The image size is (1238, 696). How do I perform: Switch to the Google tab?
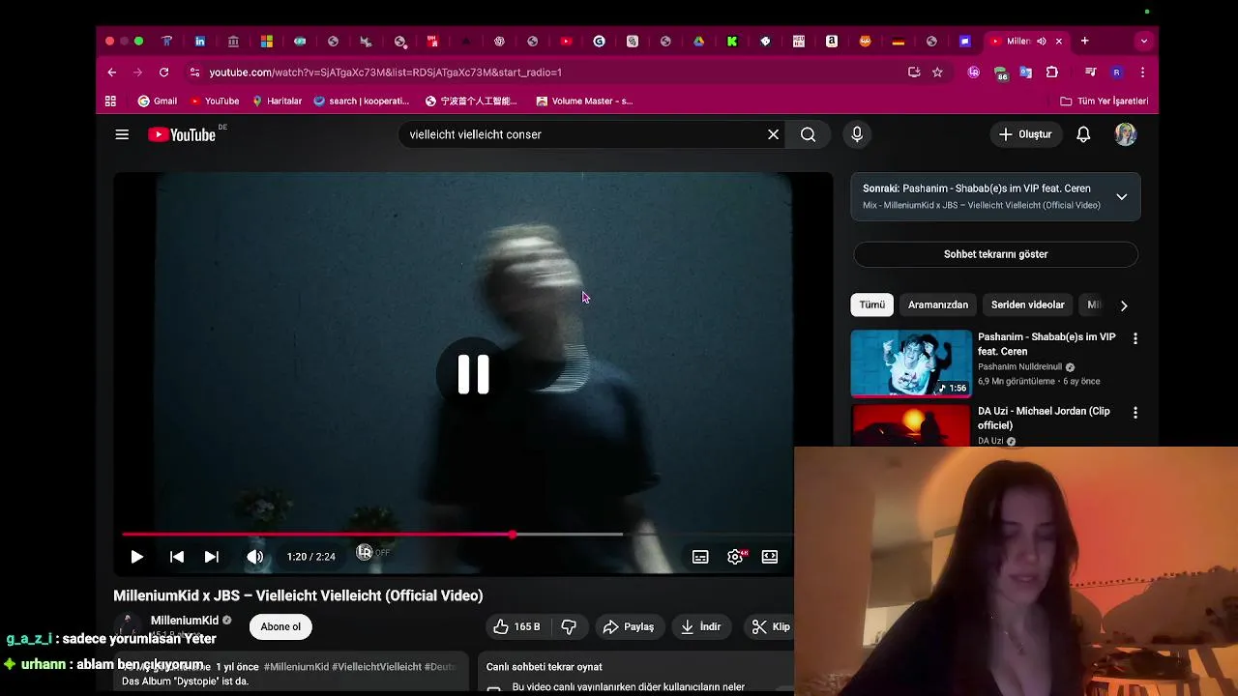600,41
